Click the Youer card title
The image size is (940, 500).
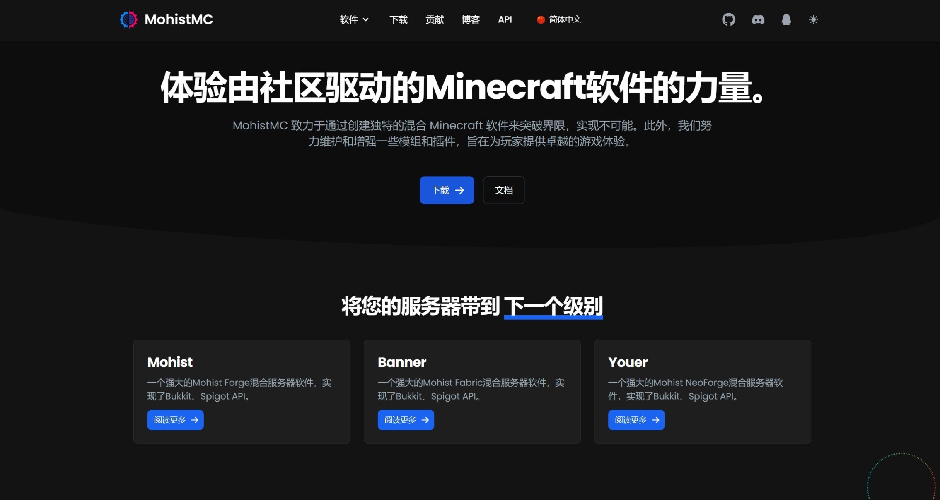[628, 362]
